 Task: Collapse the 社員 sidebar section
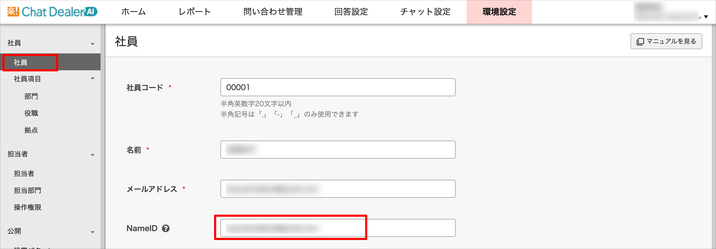pyautogui.click(x=93, y=44)
